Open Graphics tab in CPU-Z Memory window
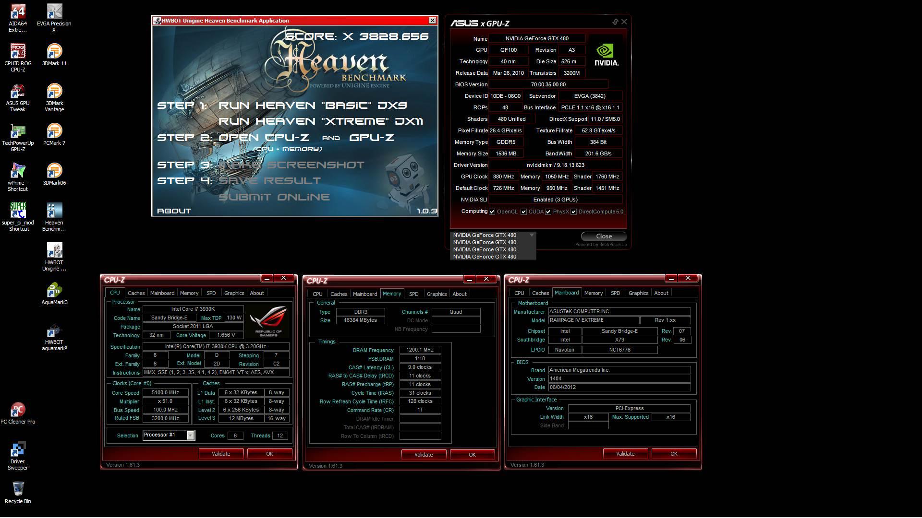This screenshot has width=922, height=518. 437,294
